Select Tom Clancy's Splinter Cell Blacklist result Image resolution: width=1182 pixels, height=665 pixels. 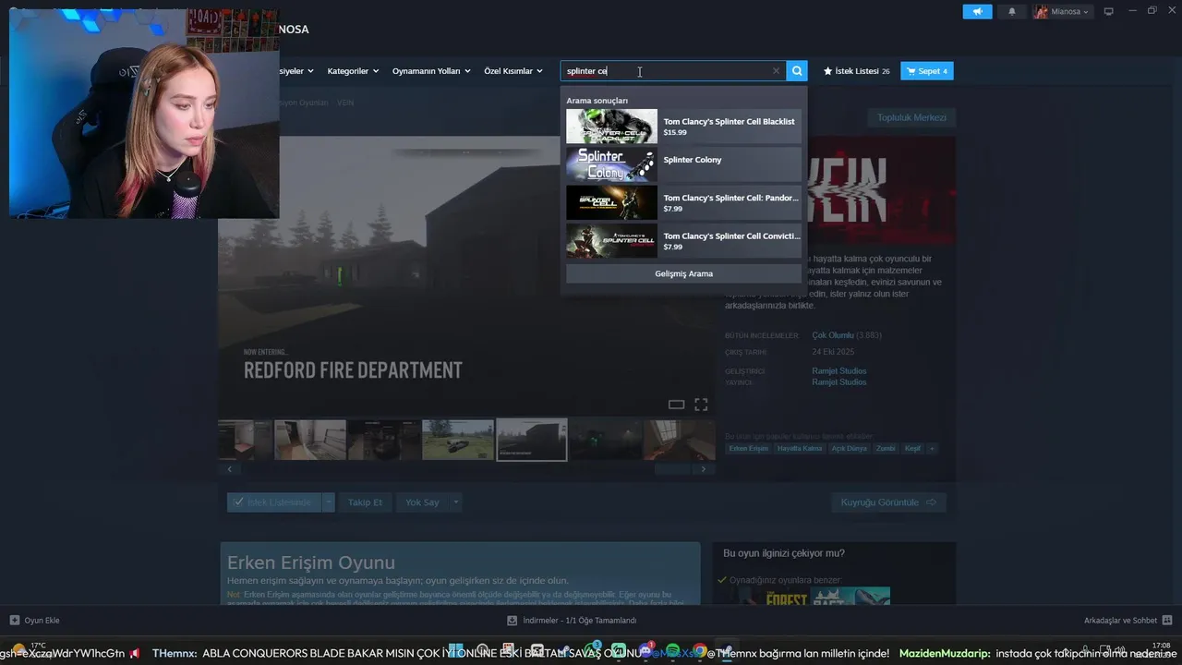tap(683, 127)
